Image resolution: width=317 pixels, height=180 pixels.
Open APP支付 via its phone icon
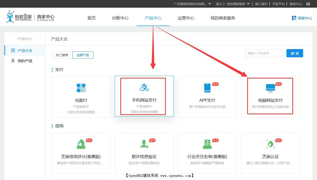pos(207,88)
